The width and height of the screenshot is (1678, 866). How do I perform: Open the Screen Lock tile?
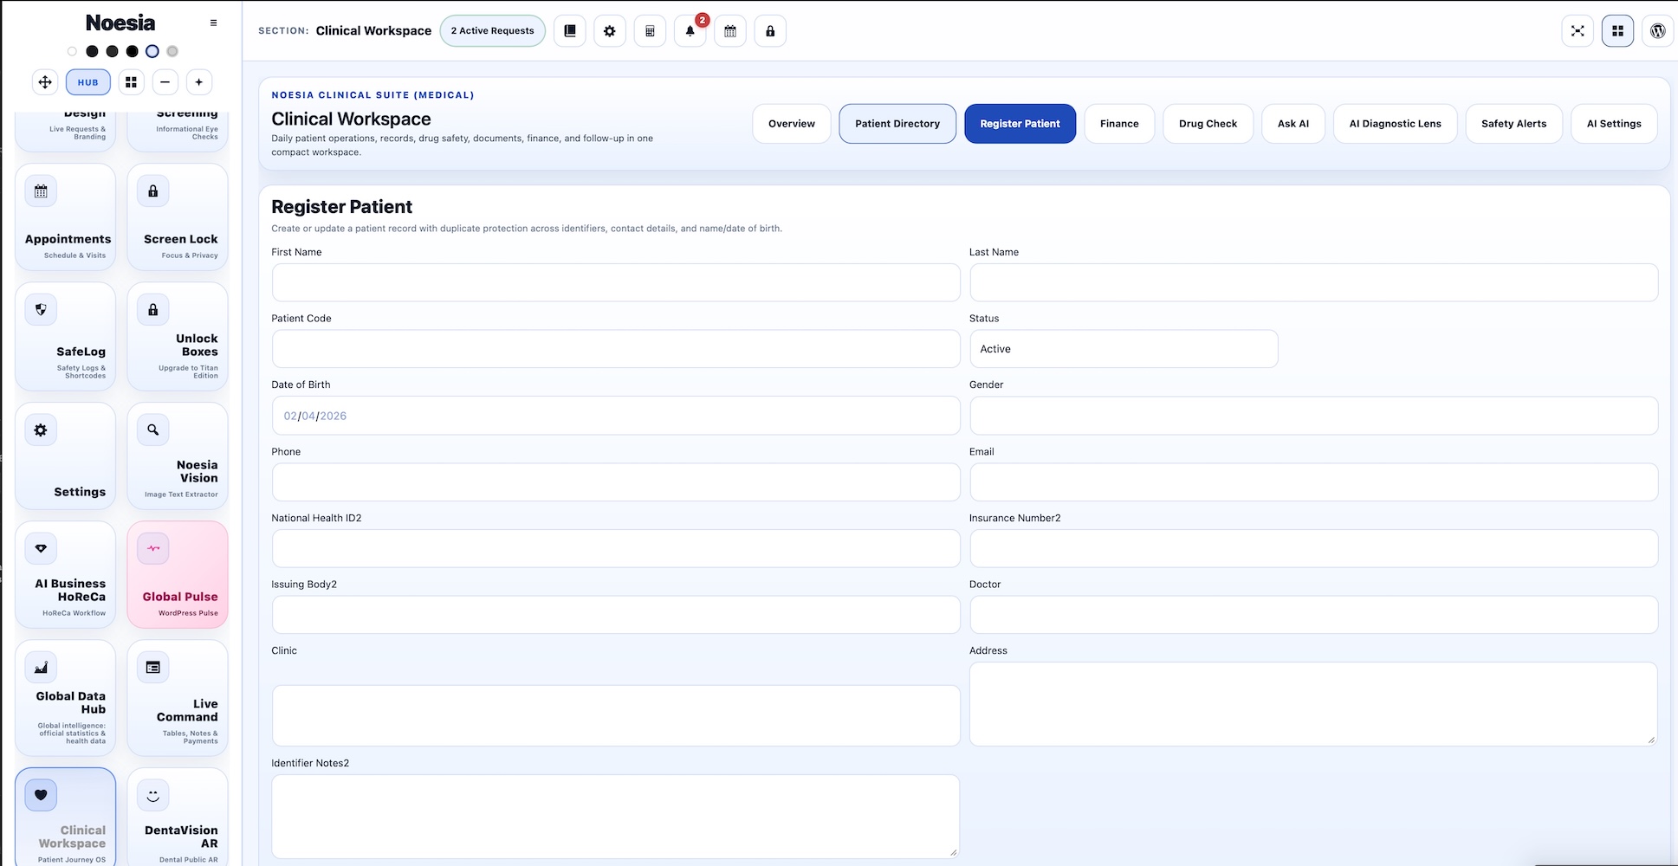pos(178,216)
